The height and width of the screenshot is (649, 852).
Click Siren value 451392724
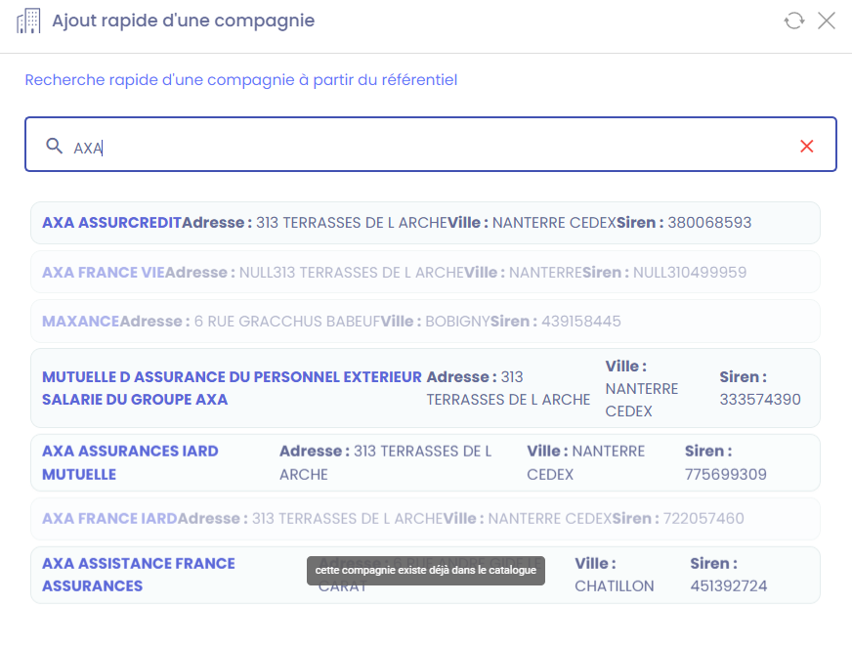point(728,585)
